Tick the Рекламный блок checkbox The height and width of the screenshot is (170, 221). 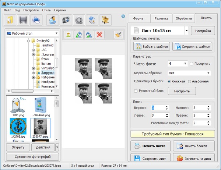(x=136, y=91)
